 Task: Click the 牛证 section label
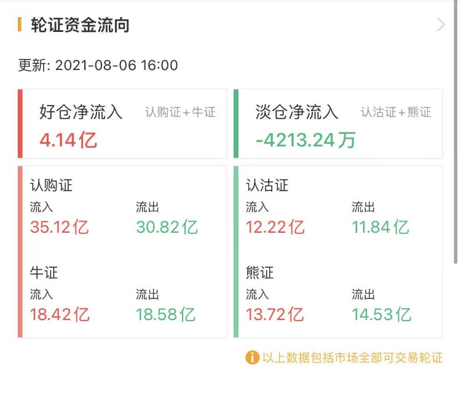[x=44, y=272]
